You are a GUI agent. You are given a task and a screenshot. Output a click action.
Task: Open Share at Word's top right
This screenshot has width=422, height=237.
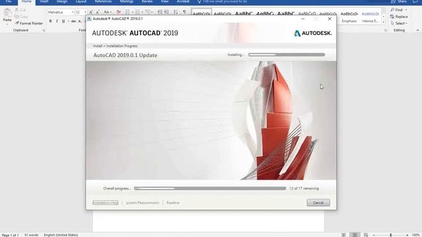[x=399, y=1]
